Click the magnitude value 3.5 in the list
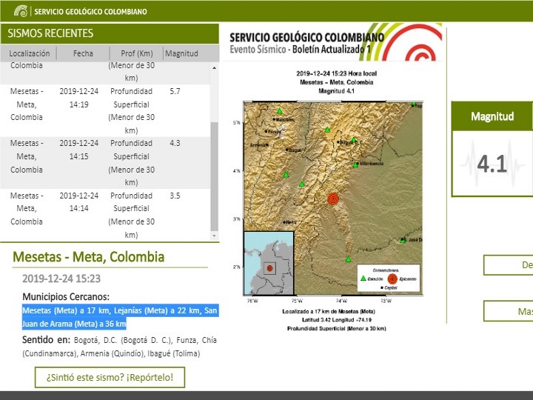Screen dimensions: 533x400 [175, 196]
